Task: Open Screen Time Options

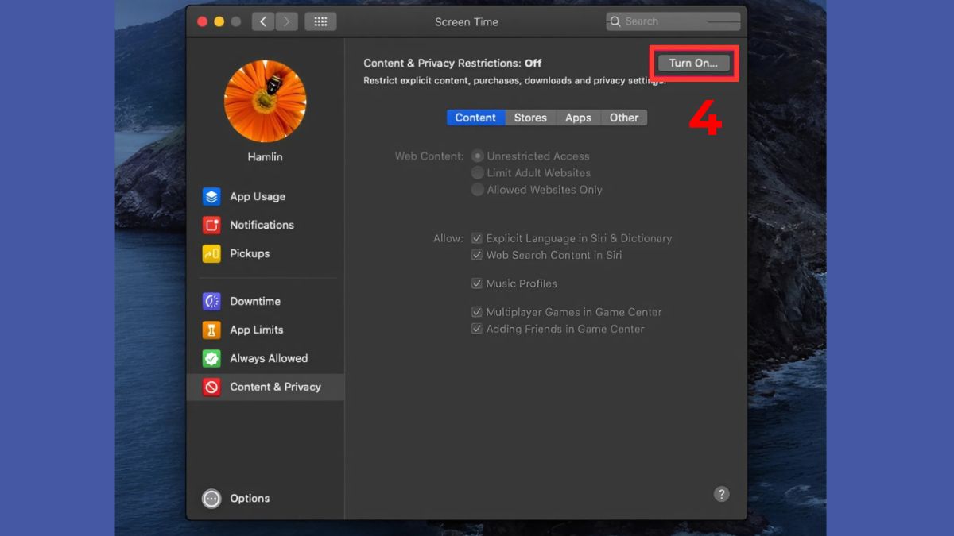Action: [x=250, y=498]
